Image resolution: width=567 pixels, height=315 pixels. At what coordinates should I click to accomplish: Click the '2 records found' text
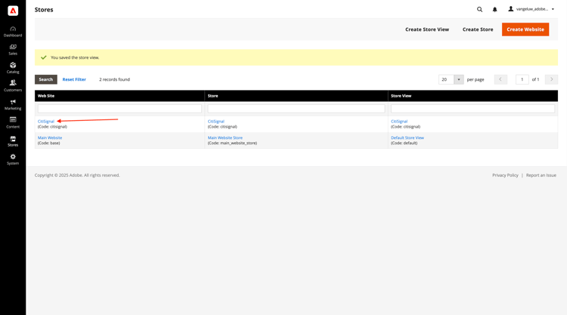pos(115,79)
